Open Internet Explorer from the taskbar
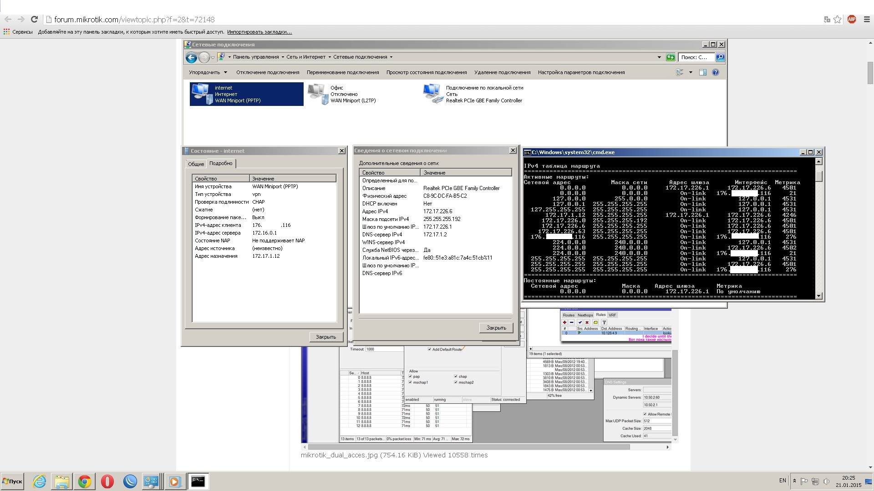Image resolution: width=874 pixels, height=491 pixels. pyautogui.click(x=40, y=481)
